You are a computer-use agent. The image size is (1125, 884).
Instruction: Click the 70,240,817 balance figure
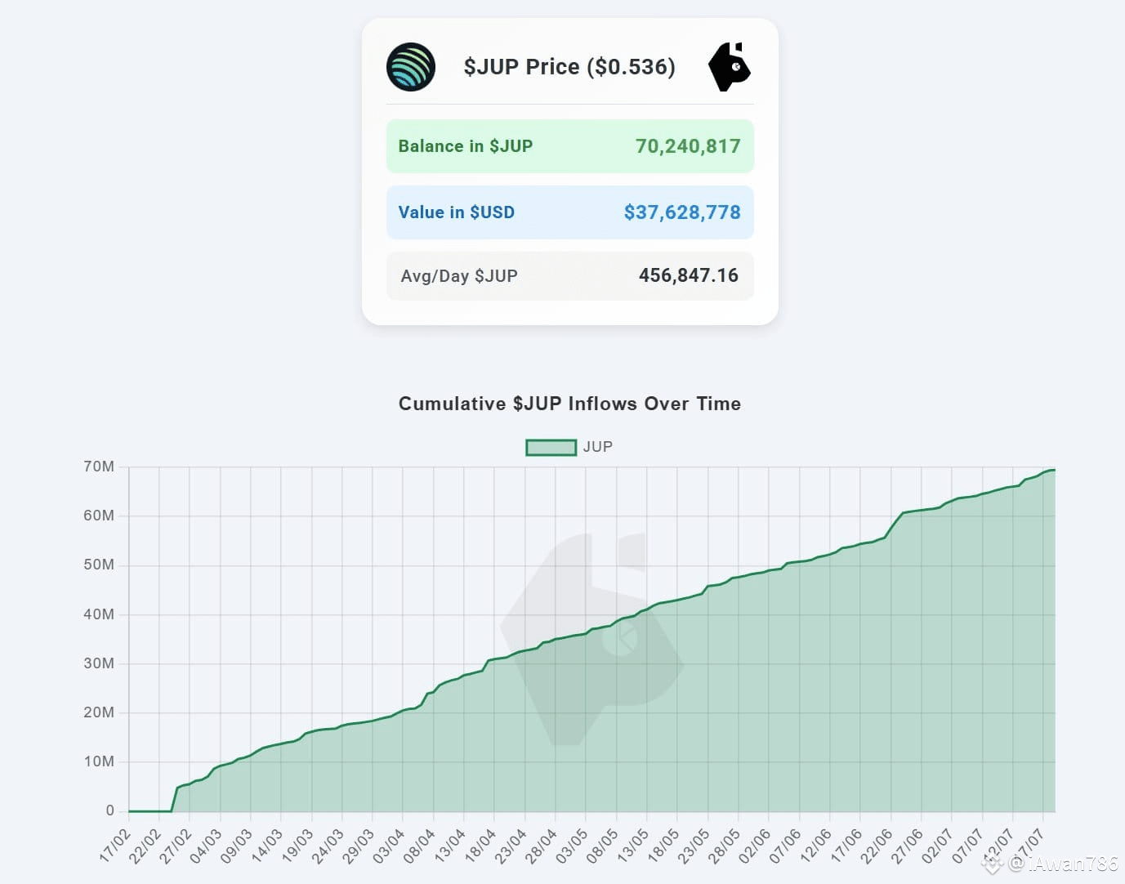688,146
